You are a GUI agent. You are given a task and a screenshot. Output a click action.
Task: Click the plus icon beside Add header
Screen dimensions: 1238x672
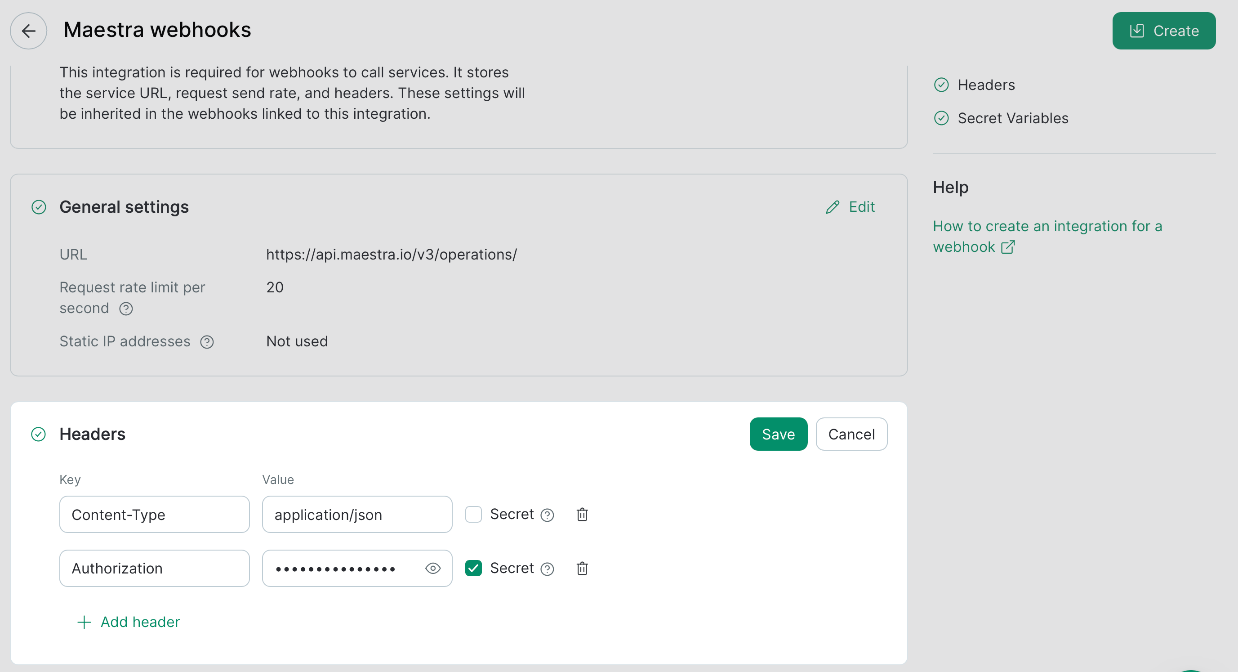tap(84, 623)
